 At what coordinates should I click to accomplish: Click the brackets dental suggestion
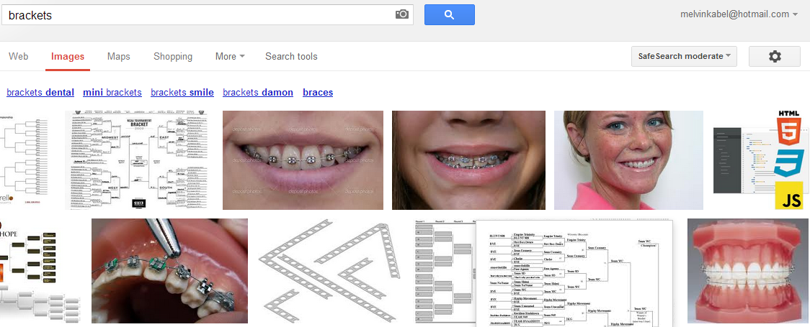pyautogui.click(x=40, y=93)
